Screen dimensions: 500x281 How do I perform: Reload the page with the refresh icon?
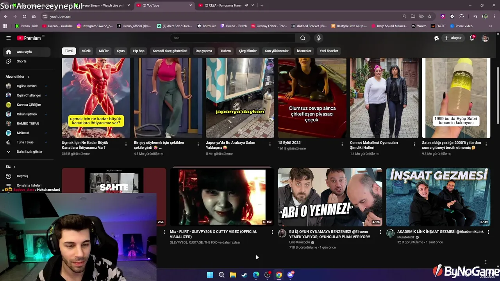(x=24, y=16)
